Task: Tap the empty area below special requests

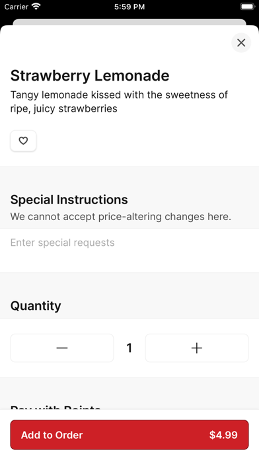Action: coord(129,261)
